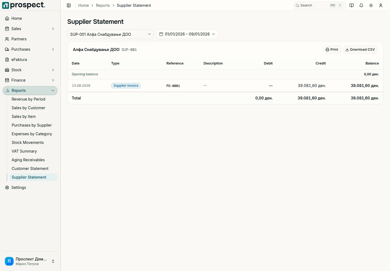This screenshot has width=390, height=271.
Task: Select Supplier Statement in the sidebar
Action: click(x=33, y=177)
